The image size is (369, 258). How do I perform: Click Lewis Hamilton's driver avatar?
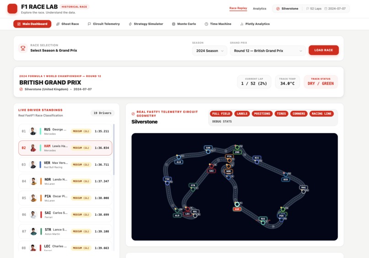pos(33,148)
